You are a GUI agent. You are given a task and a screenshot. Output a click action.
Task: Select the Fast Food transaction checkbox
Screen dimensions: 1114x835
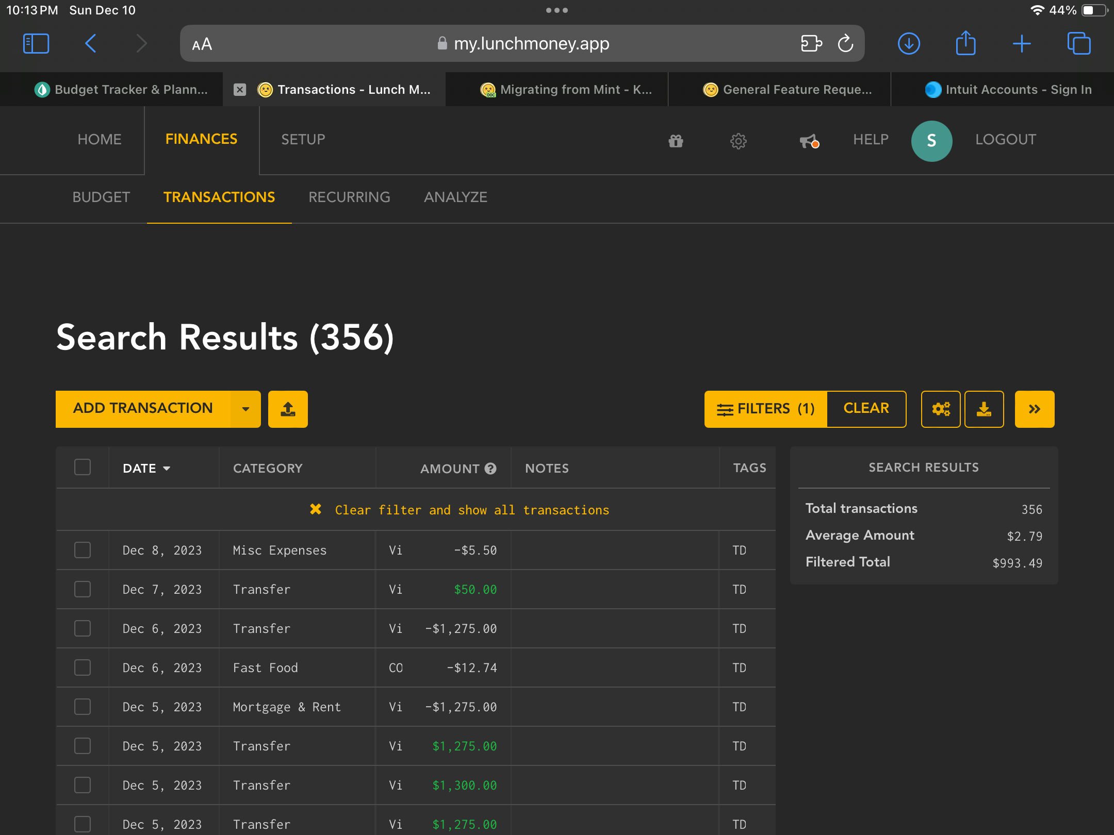pyautogui.click(x=83, y=667)
